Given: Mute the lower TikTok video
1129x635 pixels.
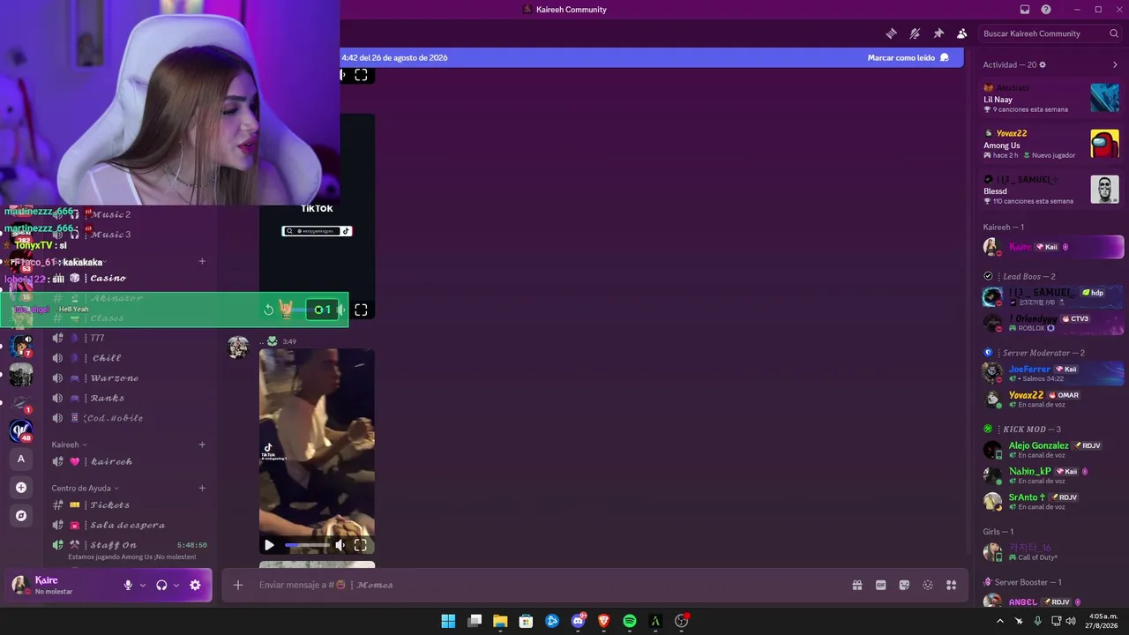Looking at the screenshot, I should click(x=340, y=545).
